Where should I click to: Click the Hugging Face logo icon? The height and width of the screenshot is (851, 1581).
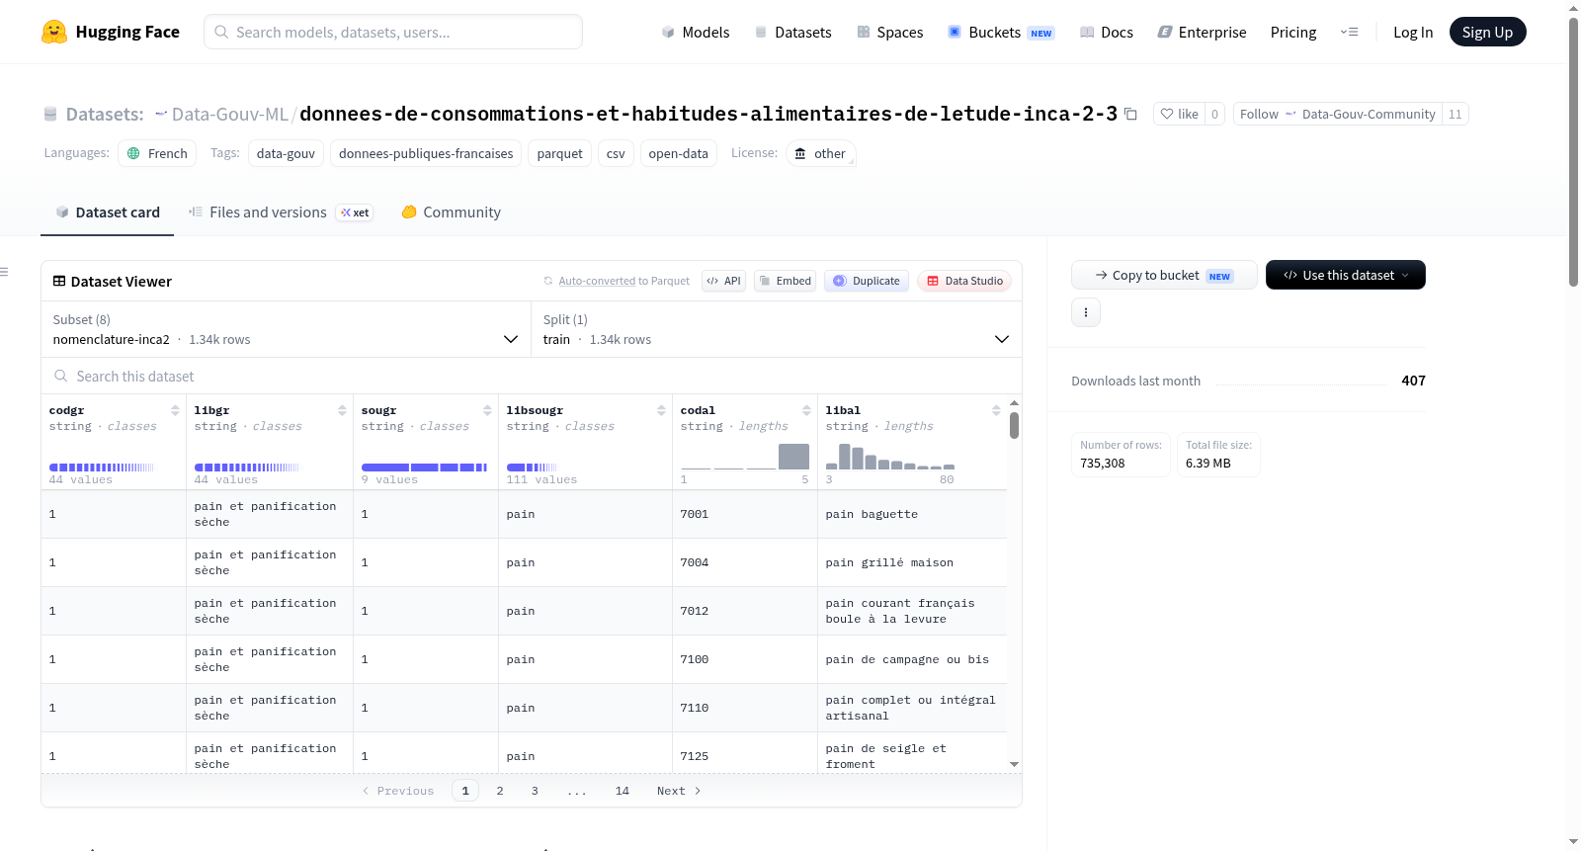54,32
